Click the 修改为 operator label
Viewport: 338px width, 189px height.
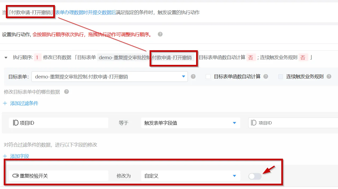point(123,176)
